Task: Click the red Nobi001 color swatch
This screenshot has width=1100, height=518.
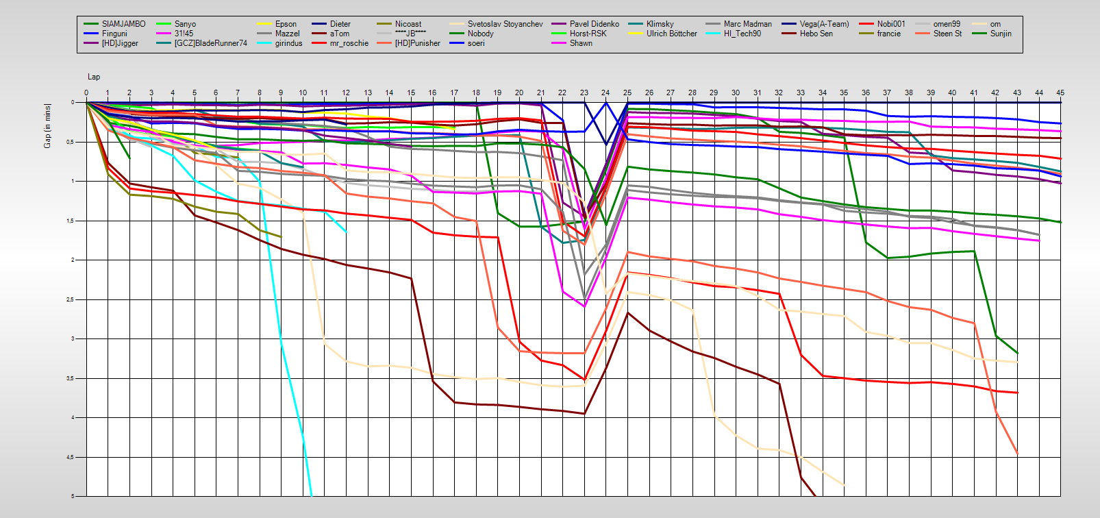Action: tap(866, 24)
